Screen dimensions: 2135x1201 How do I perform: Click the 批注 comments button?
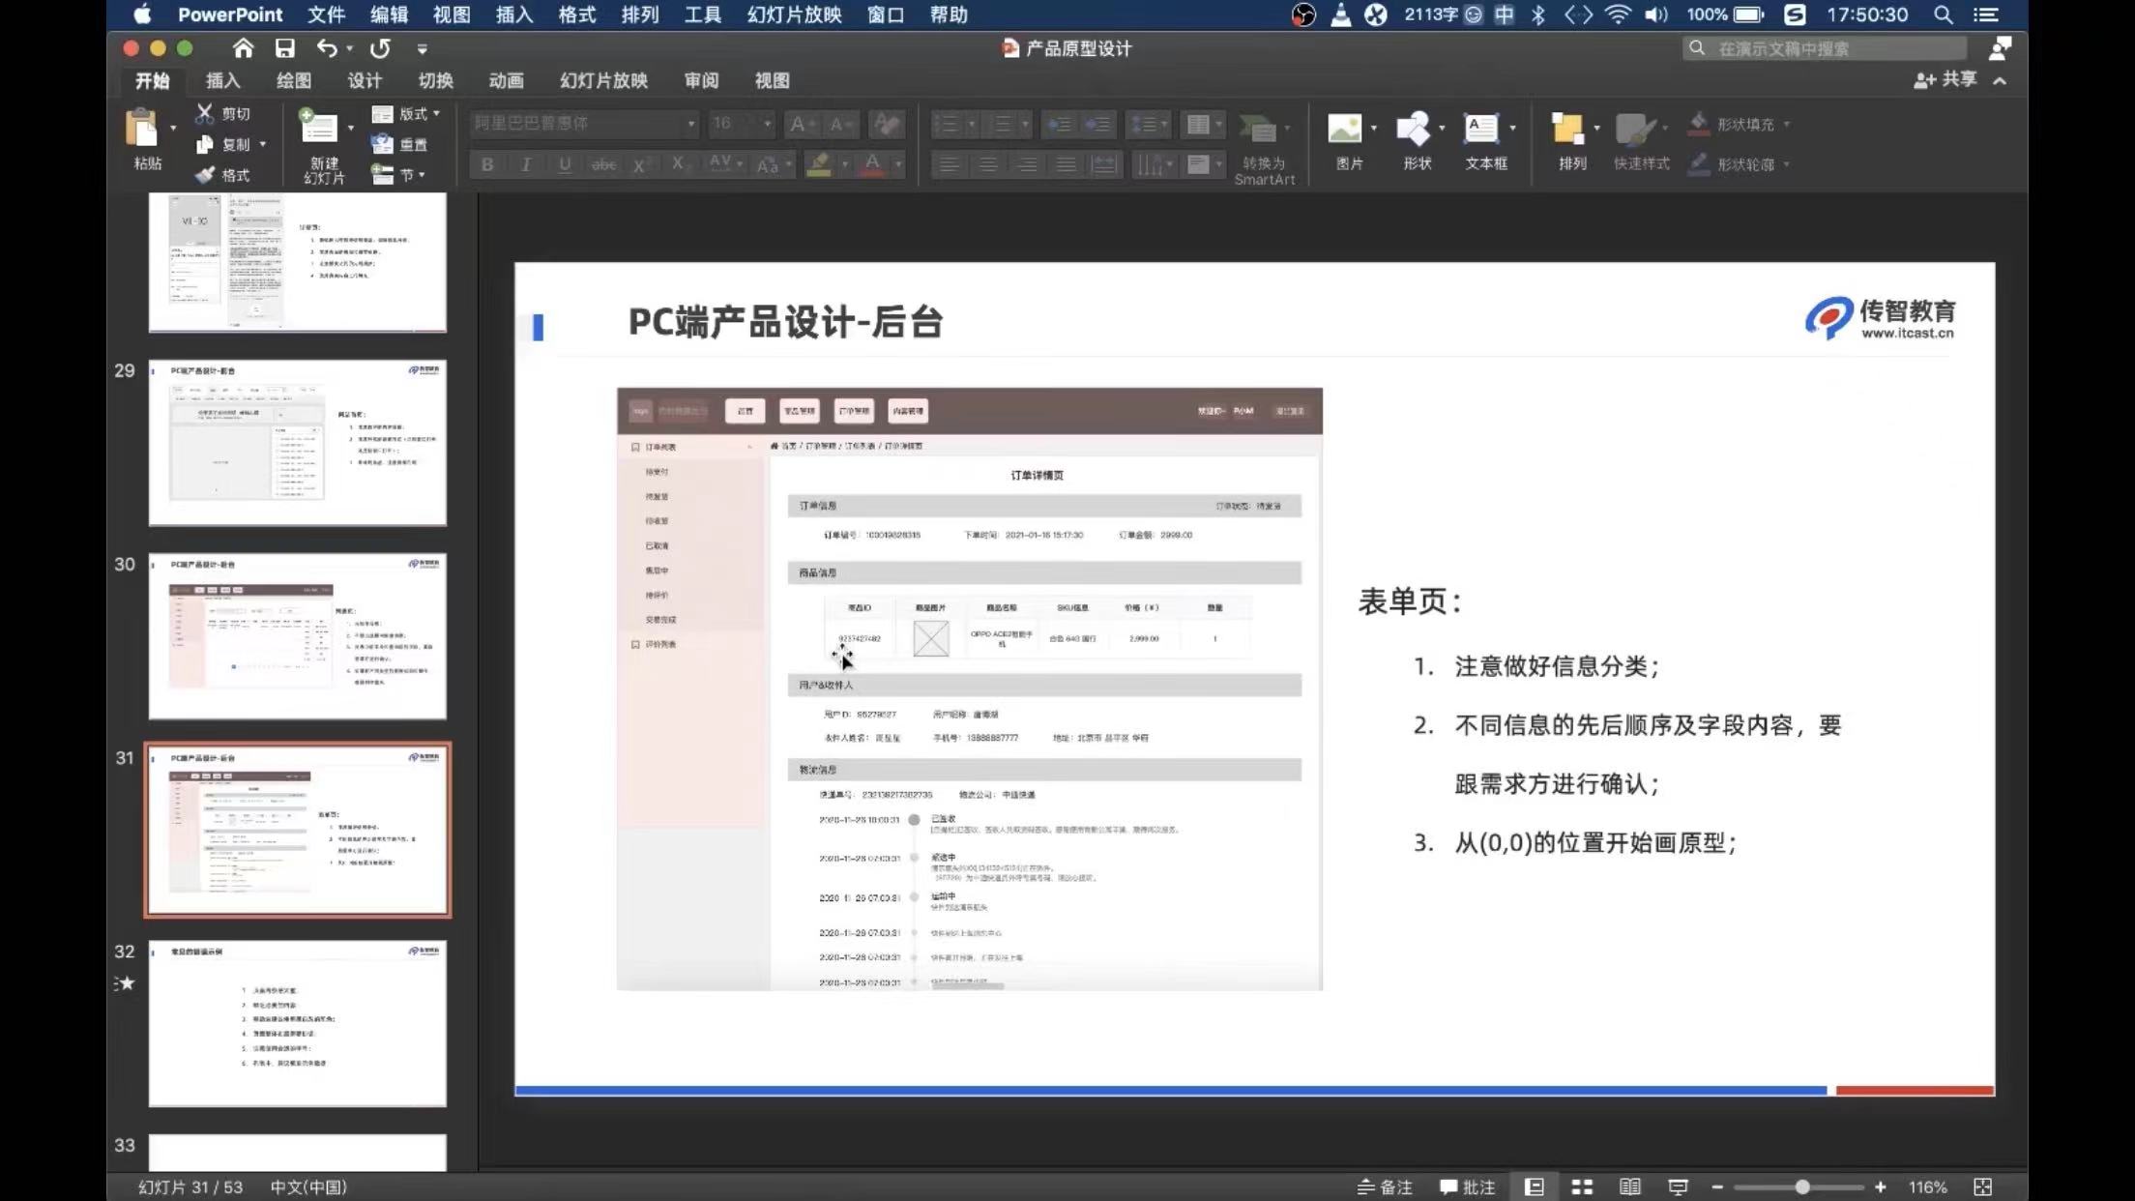pyautogui.click(x=1467, y=1186)
